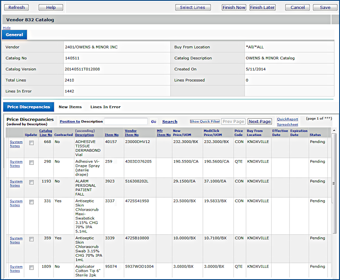
Task: Go to Next Page of discrepancies
Action: pyautogui.click(x=259, y=122)
